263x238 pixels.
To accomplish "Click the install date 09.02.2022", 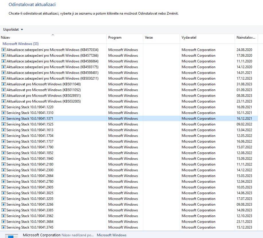I will 244,124.
